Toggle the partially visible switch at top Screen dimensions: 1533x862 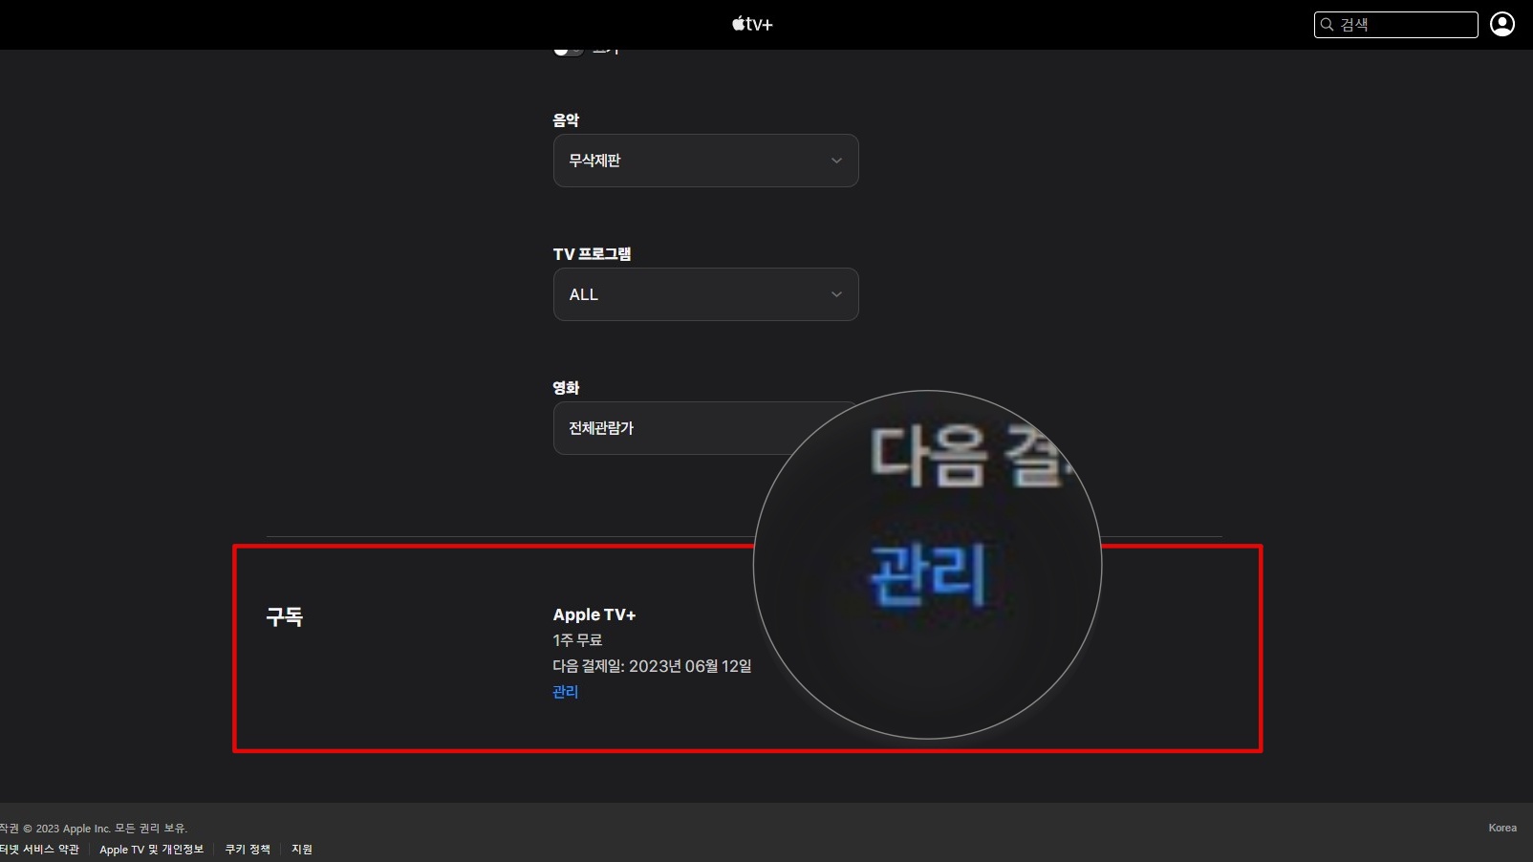[x=568, y=51]
